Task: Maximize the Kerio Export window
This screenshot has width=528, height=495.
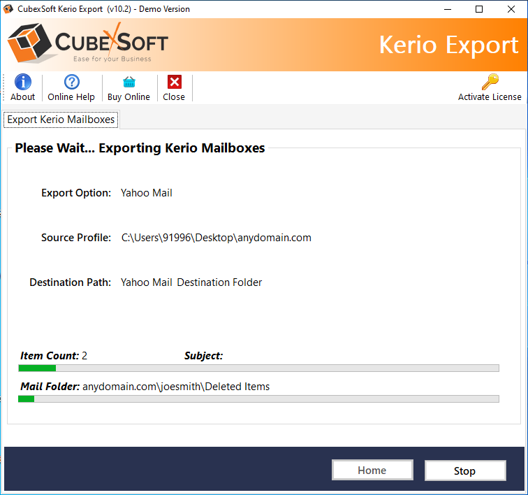Action: pyautogui.click(x=478, y=9)
